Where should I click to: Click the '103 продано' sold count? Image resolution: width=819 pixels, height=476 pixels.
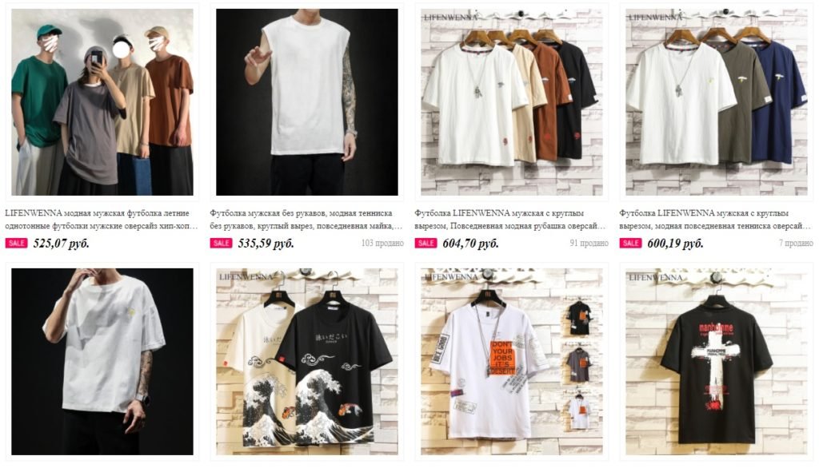[x=382, y=244]
